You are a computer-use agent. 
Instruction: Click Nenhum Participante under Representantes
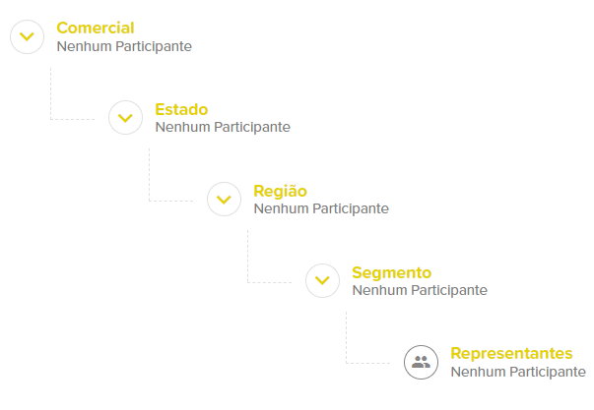tap(518, 372)
